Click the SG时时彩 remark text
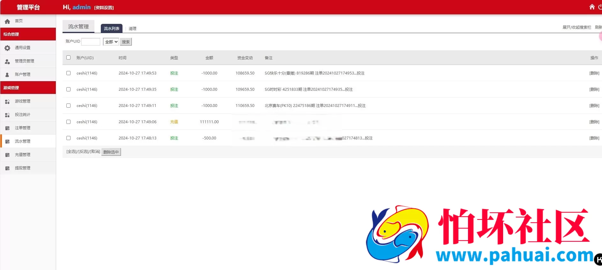602x270 pixels. tap(309, 89)
